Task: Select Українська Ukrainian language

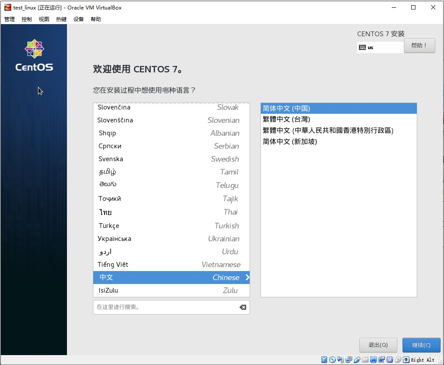Action: (x=171, y=239)
